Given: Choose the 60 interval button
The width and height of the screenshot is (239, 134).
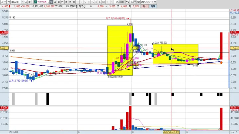Looking at the screenshot, I should coord(103,2).
